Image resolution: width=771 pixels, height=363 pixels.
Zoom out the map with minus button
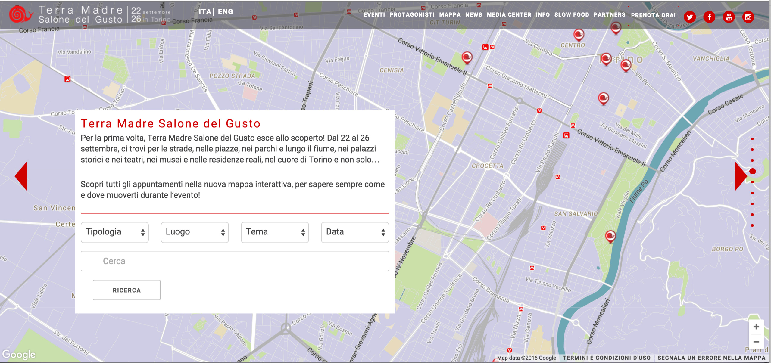pyautogui.click(x=756, y=342)
